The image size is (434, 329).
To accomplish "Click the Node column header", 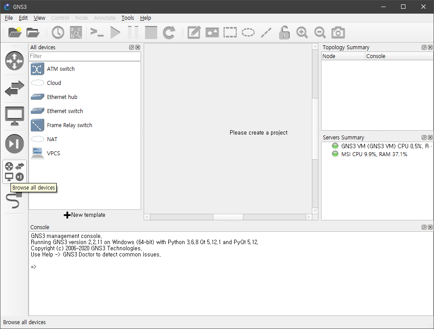I will [343, 56].
